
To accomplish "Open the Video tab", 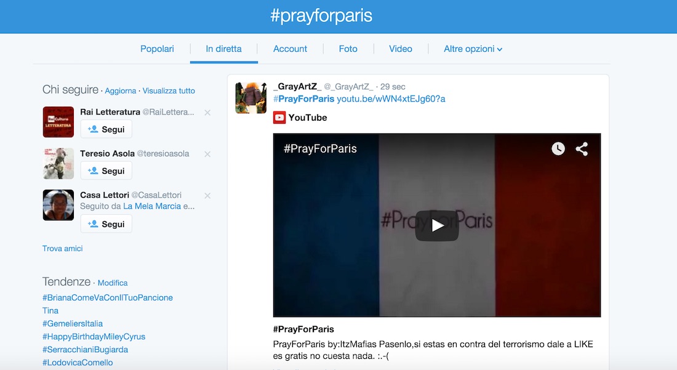I will pyautogui.click(x=401, y=49).
